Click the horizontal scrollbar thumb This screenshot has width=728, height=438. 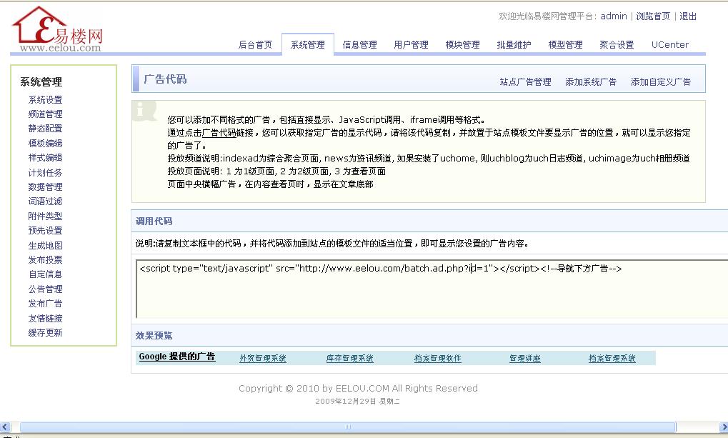coord(348,427)
